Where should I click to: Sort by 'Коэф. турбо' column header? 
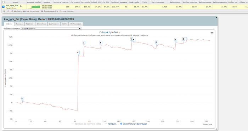point(134,2)
